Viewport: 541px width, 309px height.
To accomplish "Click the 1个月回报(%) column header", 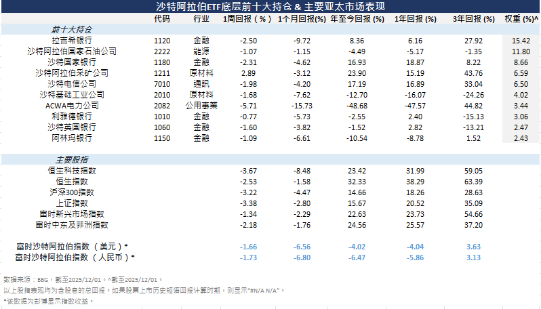I will [x=302, y=19].
